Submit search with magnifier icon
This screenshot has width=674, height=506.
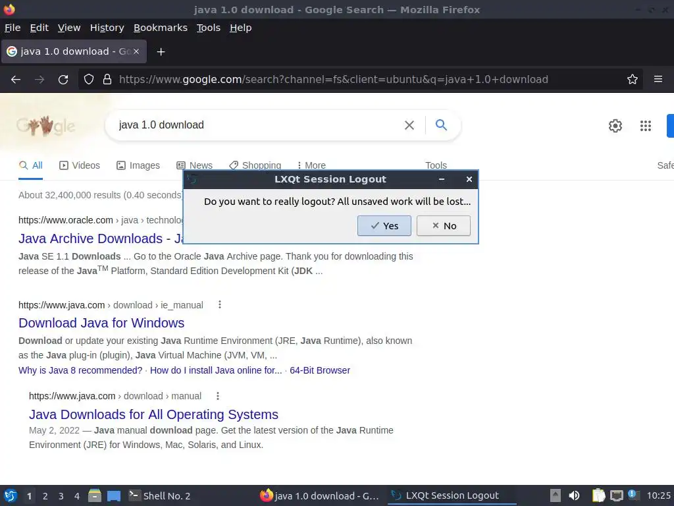(441, 125)
